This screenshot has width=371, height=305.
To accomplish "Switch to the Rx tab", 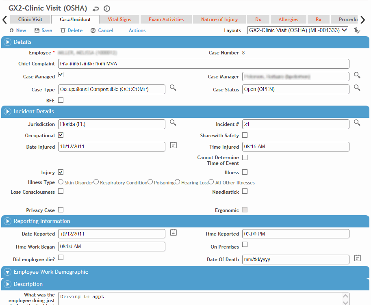I will pos(319,19).
